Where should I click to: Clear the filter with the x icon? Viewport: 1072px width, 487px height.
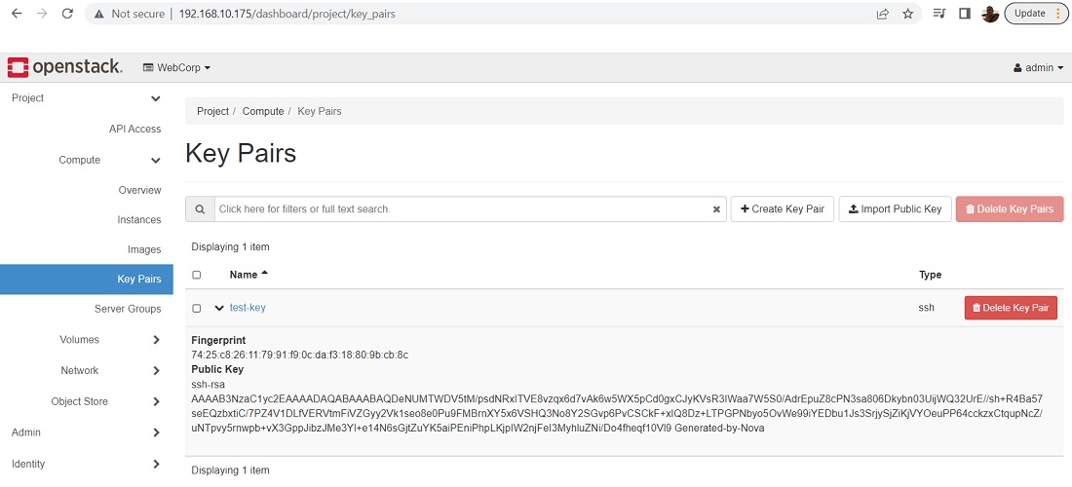pyautogui.click(x=716, y=209)
